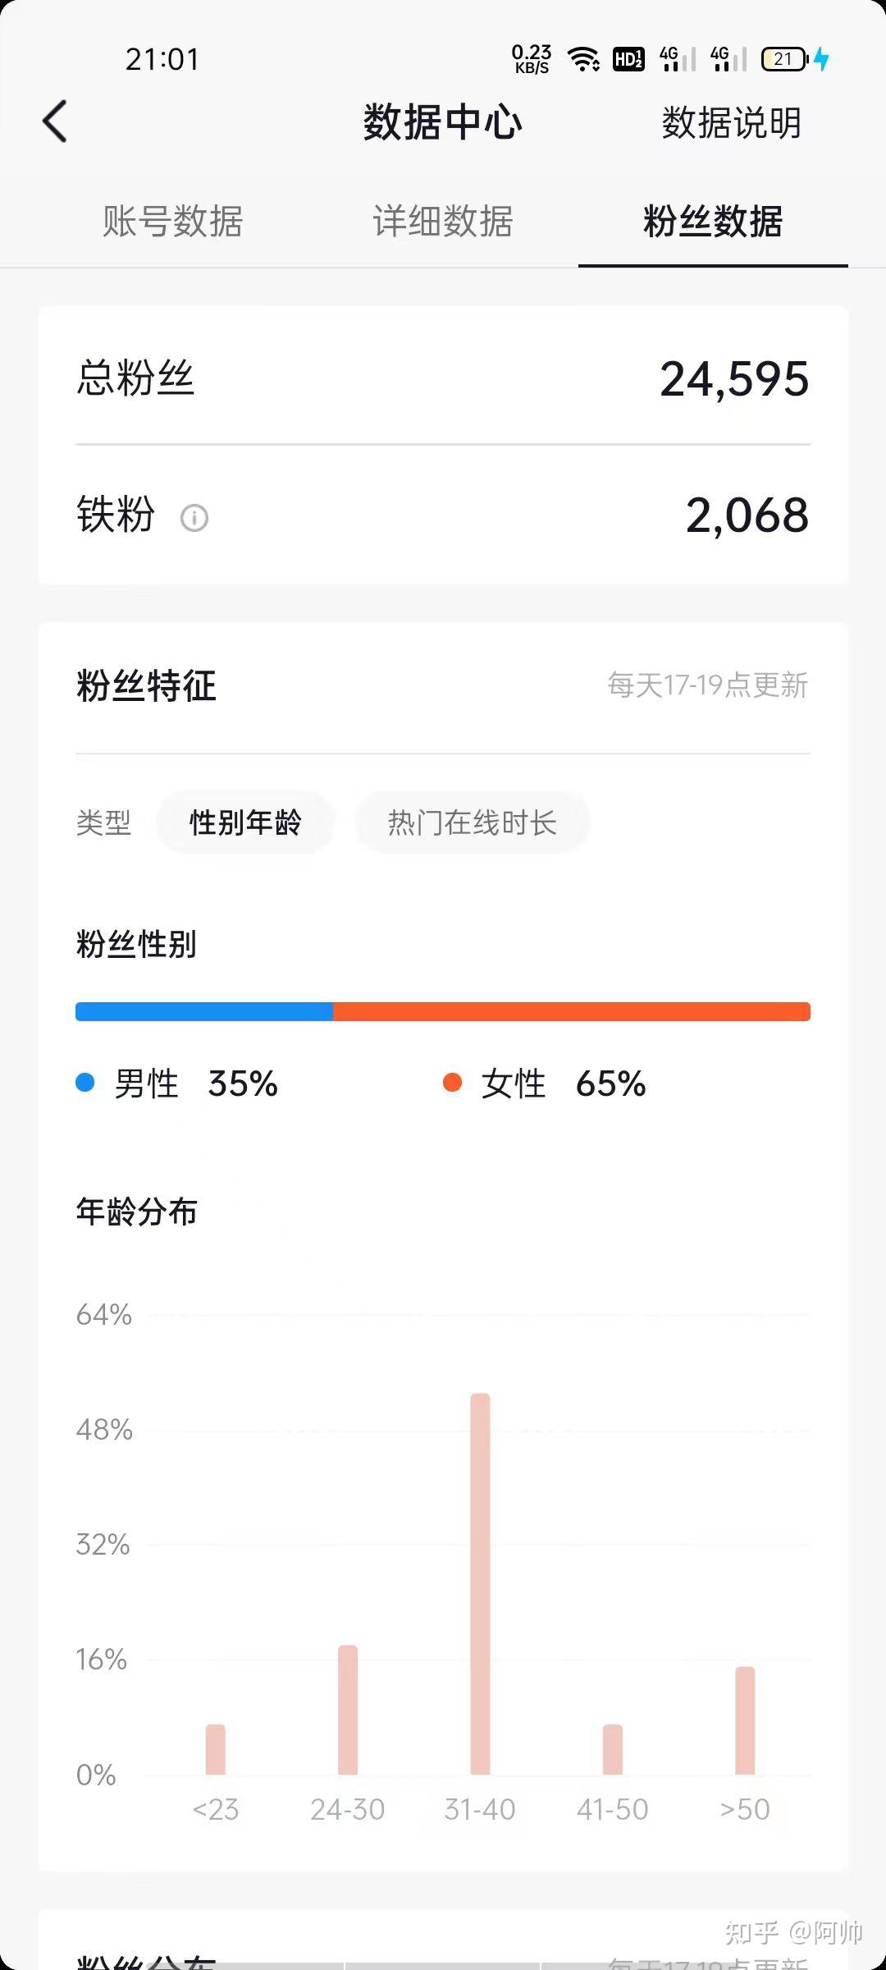Tap the battery indicator icon
This screenshot has height=1970, width=886.
[x=784, y=59]
